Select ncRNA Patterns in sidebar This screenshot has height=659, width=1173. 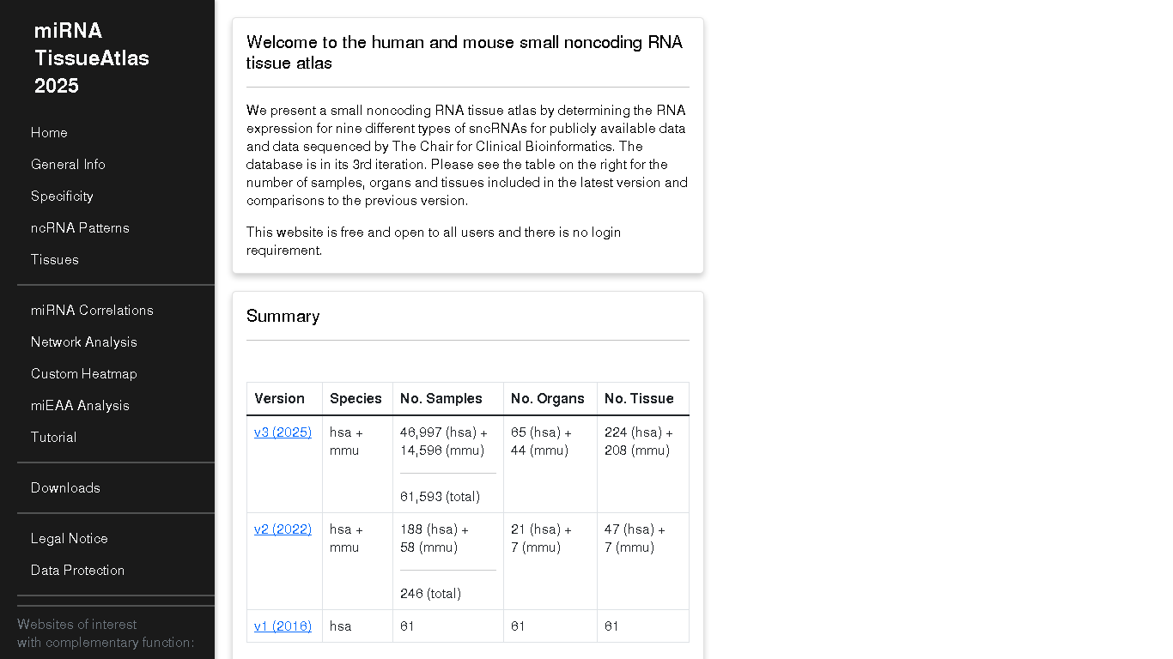coord(80,228)
